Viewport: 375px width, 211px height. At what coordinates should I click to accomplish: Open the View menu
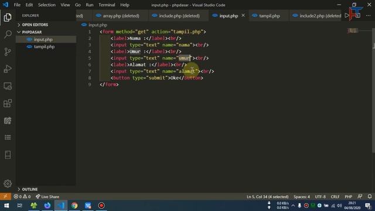pyautogui.click(x=65, y=5)
